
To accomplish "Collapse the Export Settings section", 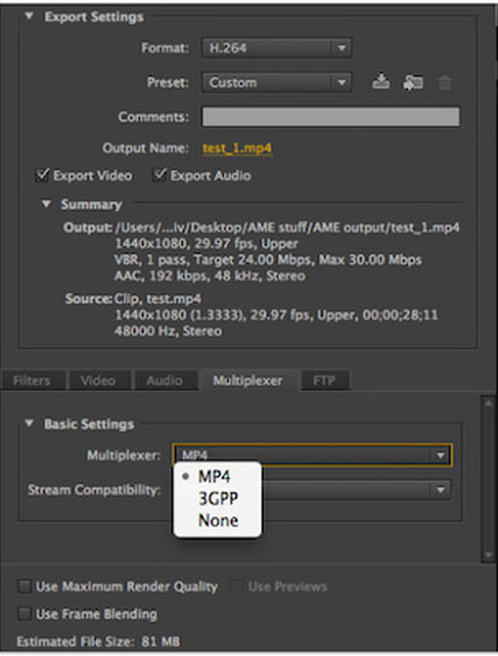I will point(30,16).
